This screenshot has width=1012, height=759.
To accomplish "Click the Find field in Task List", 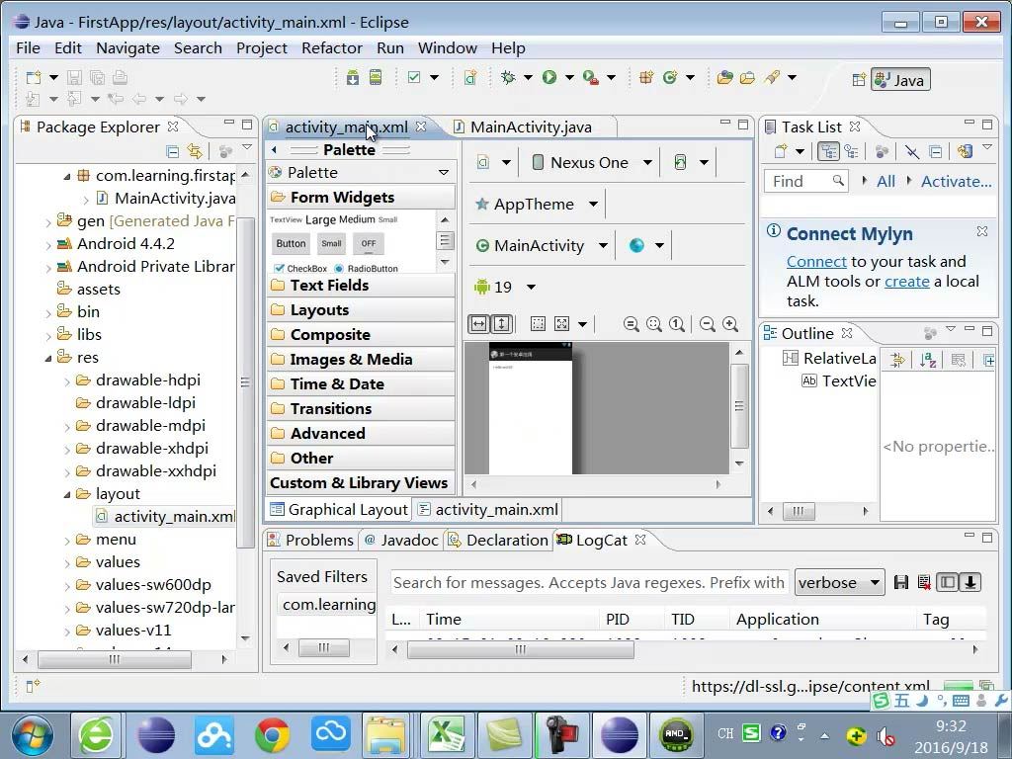I will (804, 182).
